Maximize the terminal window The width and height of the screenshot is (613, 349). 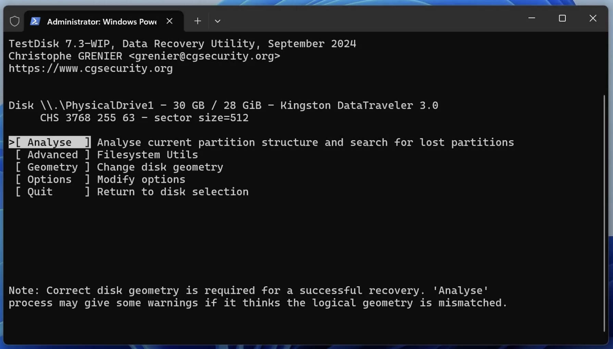(x=562, y=18)
